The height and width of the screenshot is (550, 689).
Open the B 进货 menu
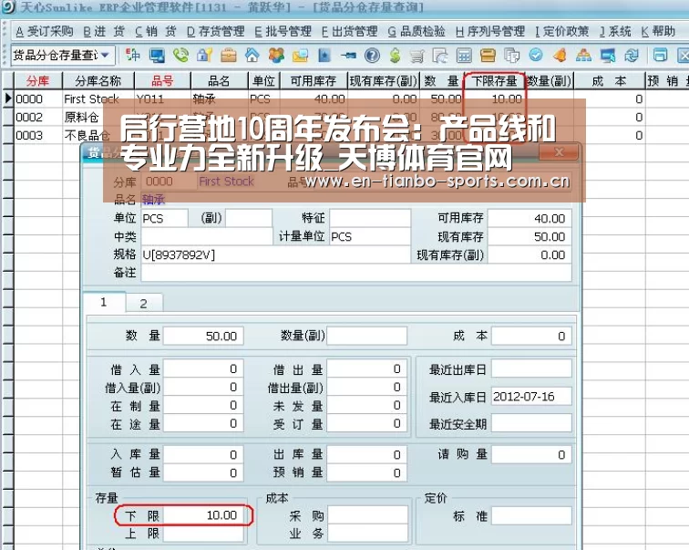pyautogui.click(x=104, y=31)
